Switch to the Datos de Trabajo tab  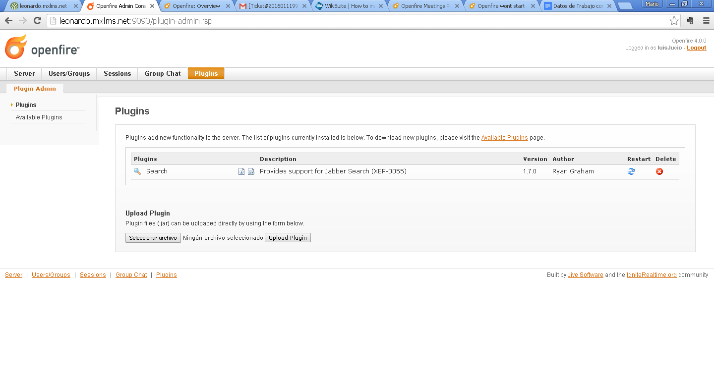pos(577,6)
